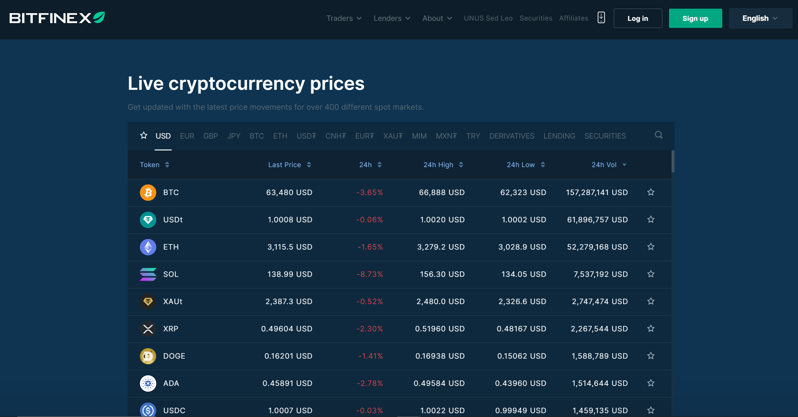The image size is (798, 417).
Task: Sort table by Token column
Action: [x=154, y=165]
